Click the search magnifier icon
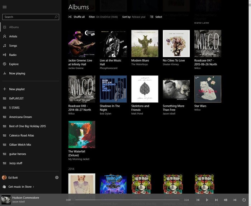The image size is (251, 206). point(56,17)
